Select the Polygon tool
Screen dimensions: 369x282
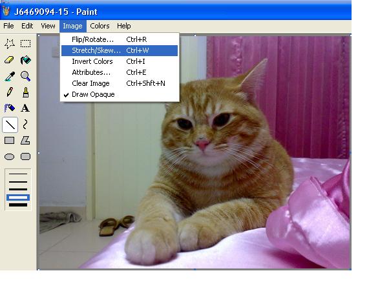tap(25, 141)
